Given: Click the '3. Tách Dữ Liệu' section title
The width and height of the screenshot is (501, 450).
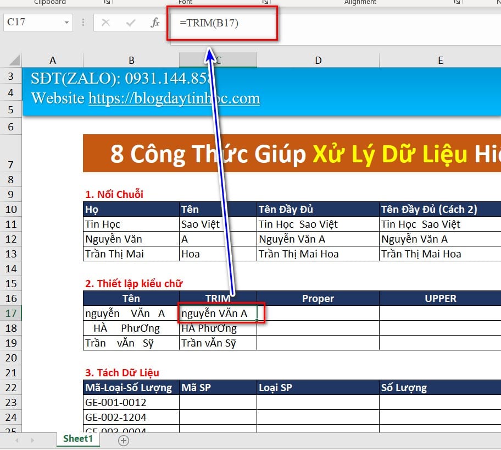Looking at the screenshot, I should pos(122,372).
